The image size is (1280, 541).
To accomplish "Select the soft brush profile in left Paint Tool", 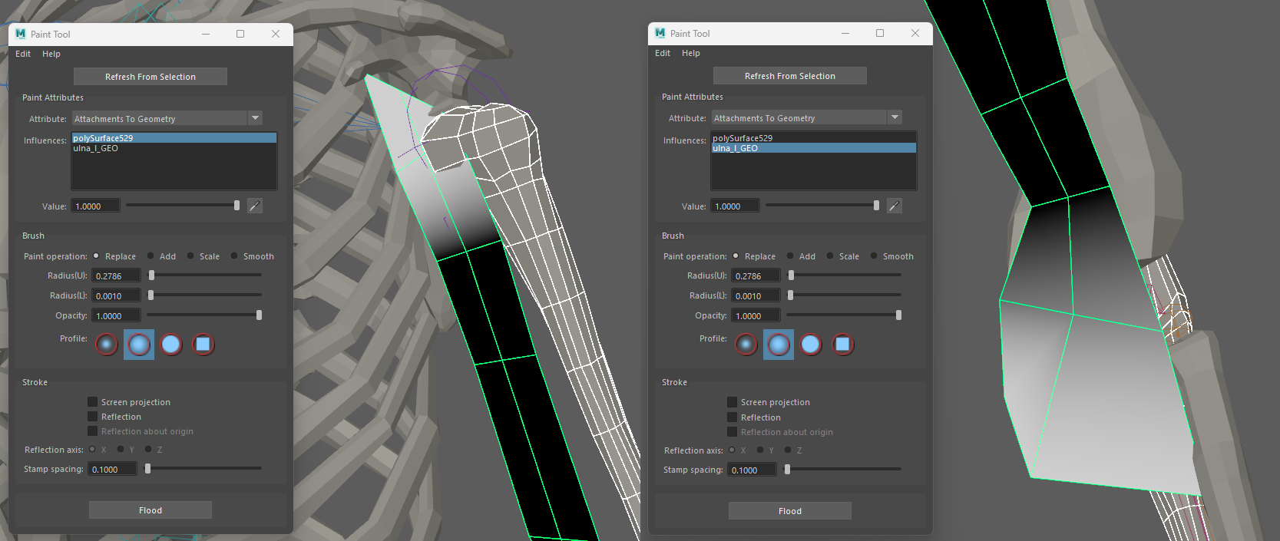I will (139, 345).
